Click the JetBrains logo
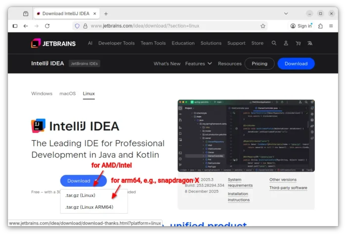The height and width of the screenshot is (235, 346). [53, 43]
